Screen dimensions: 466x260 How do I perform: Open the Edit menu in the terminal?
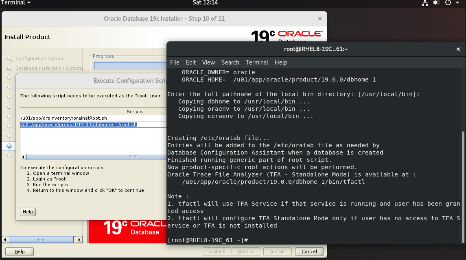point(190,62)
